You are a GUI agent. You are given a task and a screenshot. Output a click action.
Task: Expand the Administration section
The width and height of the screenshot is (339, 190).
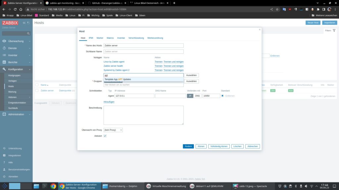click(x=16, y=114)
